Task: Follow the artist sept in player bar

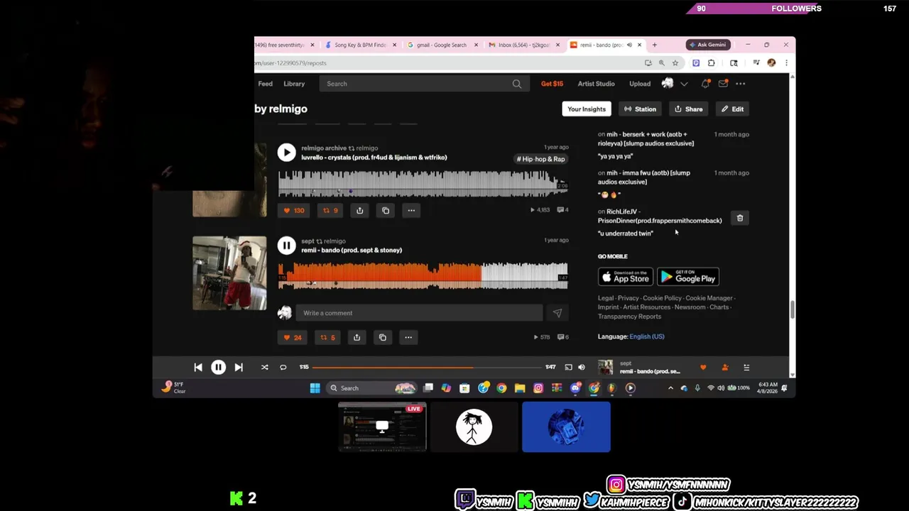Action: [725, 367]
